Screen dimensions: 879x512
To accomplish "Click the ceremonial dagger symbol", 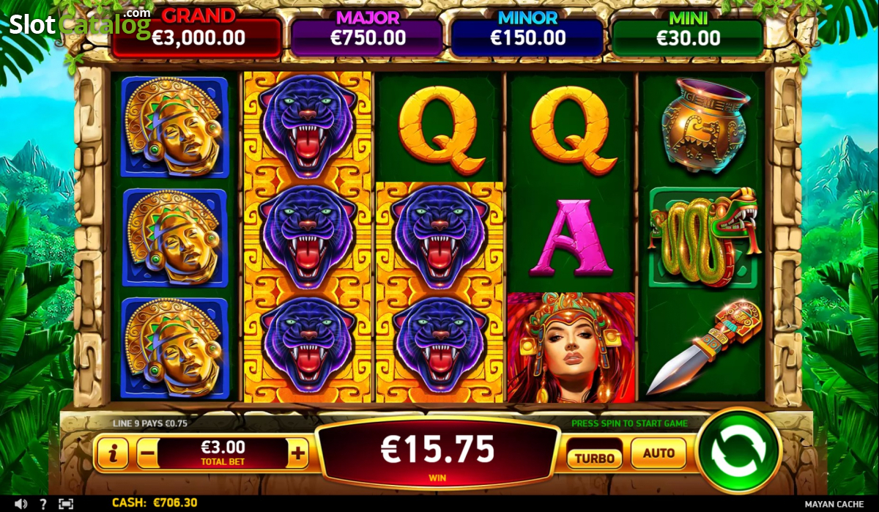I will 704,347.
